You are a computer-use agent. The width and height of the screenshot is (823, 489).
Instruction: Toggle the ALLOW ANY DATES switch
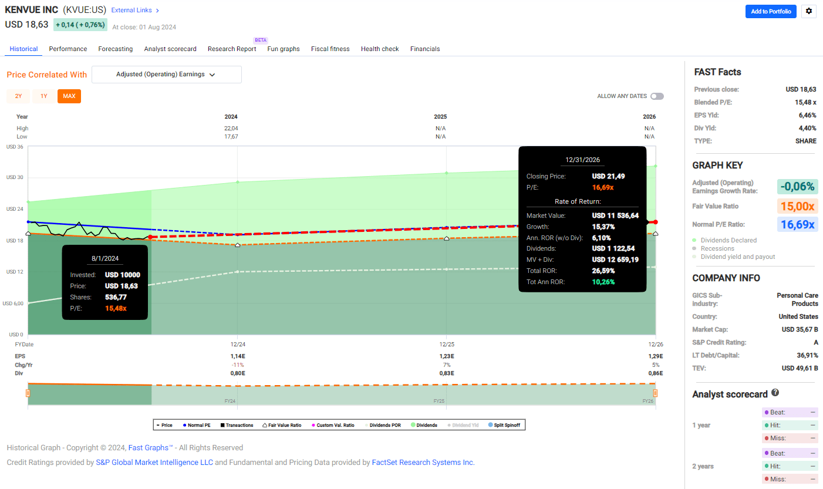657,96
